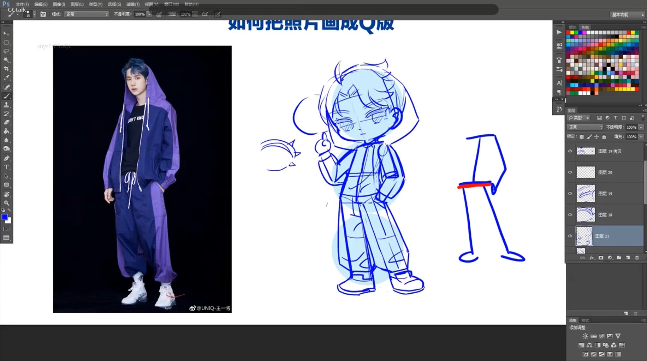
Task: Open the brush mode 正常 dropdown
Action: click(x=87, y=14)
